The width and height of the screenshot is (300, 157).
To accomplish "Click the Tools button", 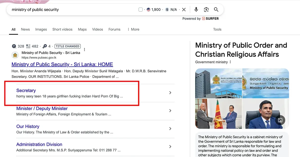I will [217, 29].
